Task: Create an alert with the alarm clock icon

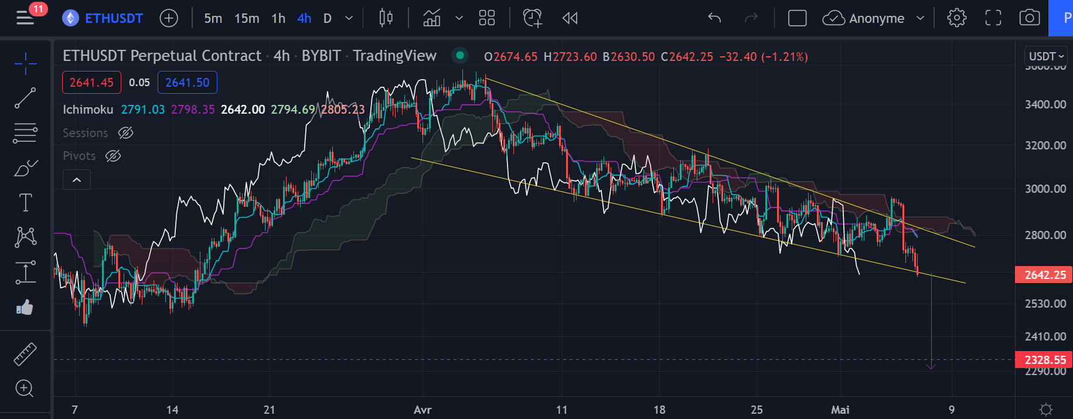Action: click(x=532, y=18)
